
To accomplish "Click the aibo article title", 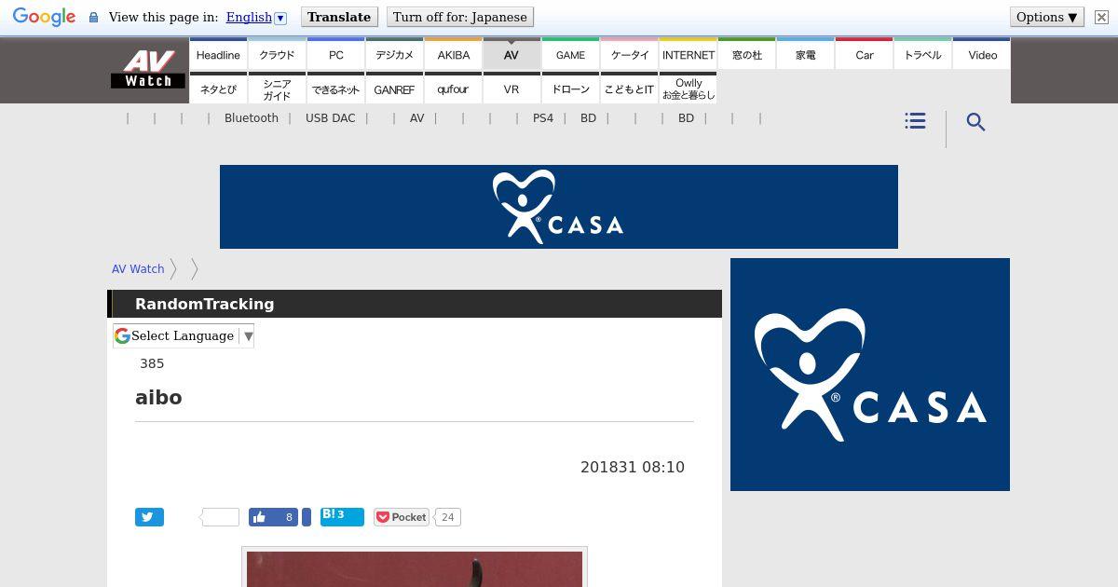I will (x=158, y=398).
